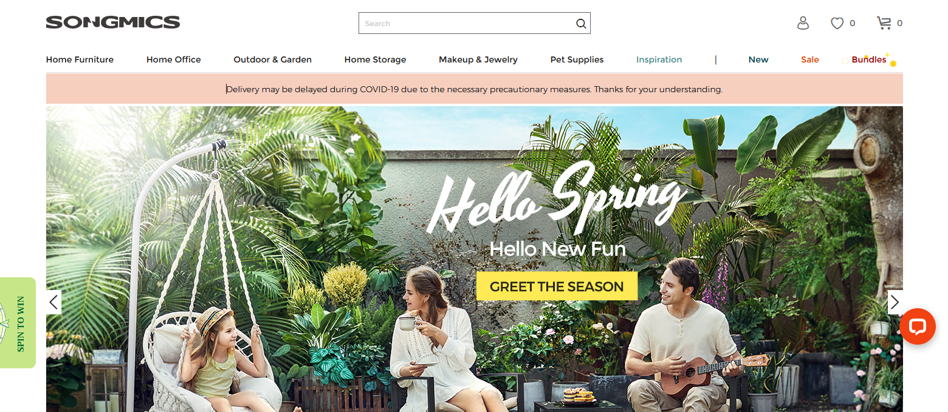Go to the Sale page
948x412 pixels.
pos(810,59)
